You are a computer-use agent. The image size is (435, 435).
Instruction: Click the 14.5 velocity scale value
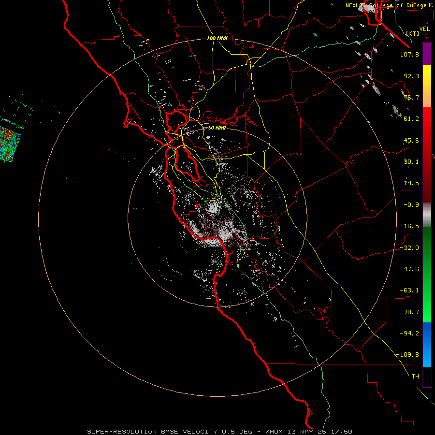pyautogui.click(x=411, y=183)
